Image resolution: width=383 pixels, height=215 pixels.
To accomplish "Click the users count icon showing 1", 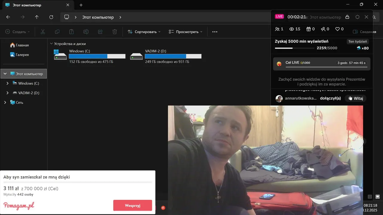I will coord(277,29).
